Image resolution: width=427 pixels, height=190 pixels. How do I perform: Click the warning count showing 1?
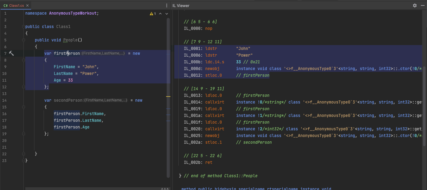[x=155, y=14]
